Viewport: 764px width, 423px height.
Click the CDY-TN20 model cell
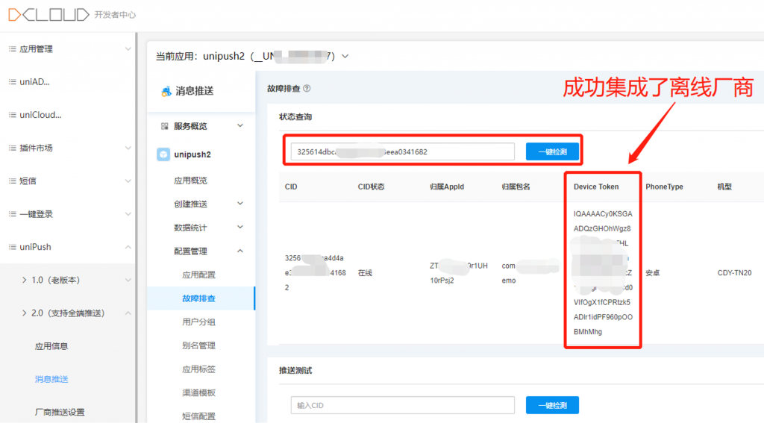click(x=734, y=273)
